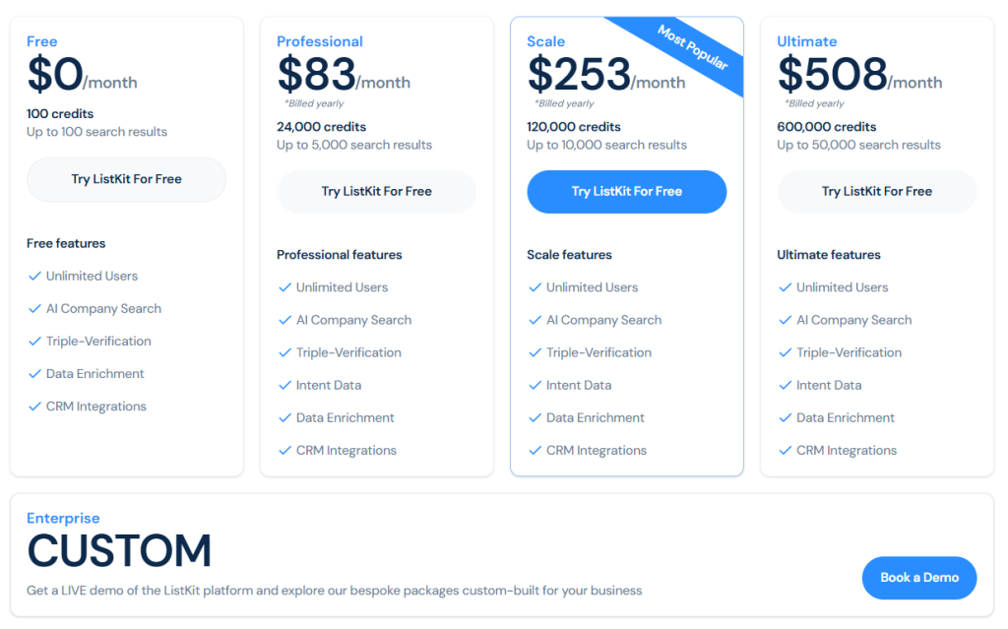Click the Professional plan's Try ListKit For Free button

pyautogui.click(x=376, y=191)
